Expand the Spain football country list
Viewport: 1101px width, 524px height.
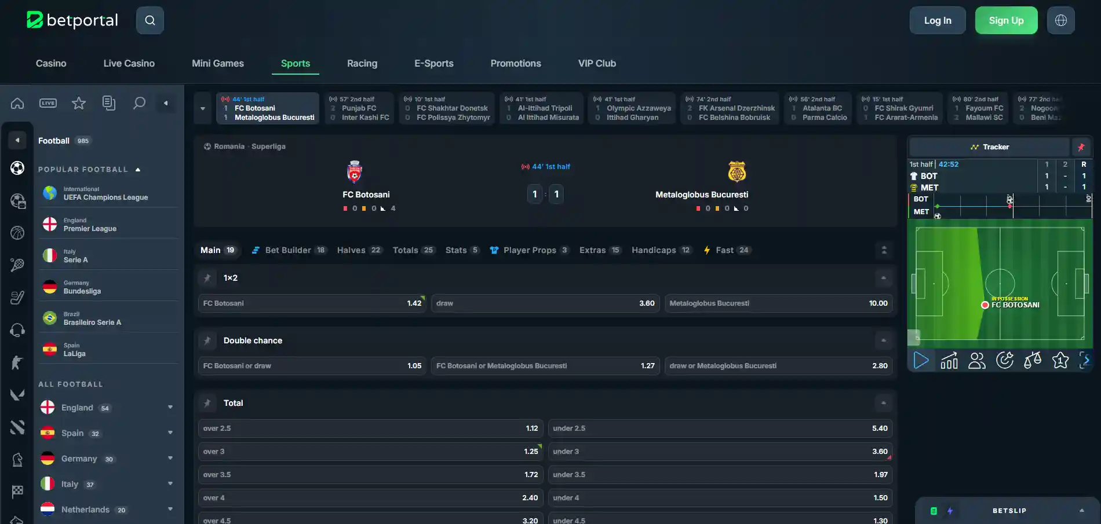point(170,433)
